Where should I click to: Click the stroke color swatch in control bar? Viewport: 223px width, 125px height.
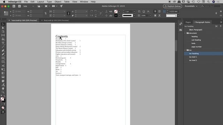pos(116,15)
